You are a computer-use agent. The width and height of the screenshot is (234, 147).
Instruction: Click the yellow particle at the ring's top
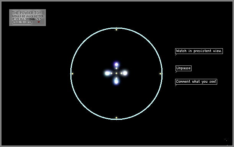(x=116, y=29)
